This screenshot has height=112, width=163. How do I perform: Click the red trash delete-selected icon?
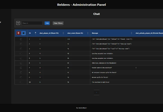click(19, 33)
